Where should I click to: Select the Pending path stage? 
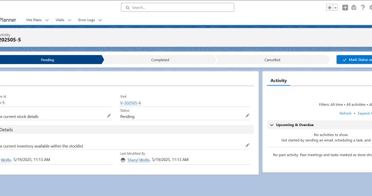(x=47, y=60)
